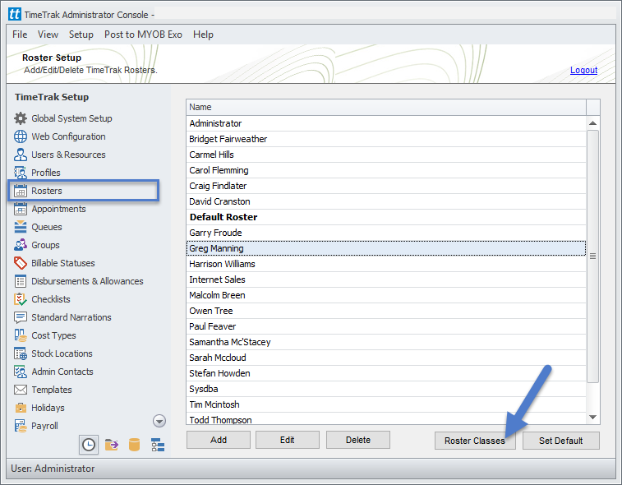The width and height of the screenshot is (622, 485).
Task: Click the yellow database cylinder icon
Action: click(135, 445)
